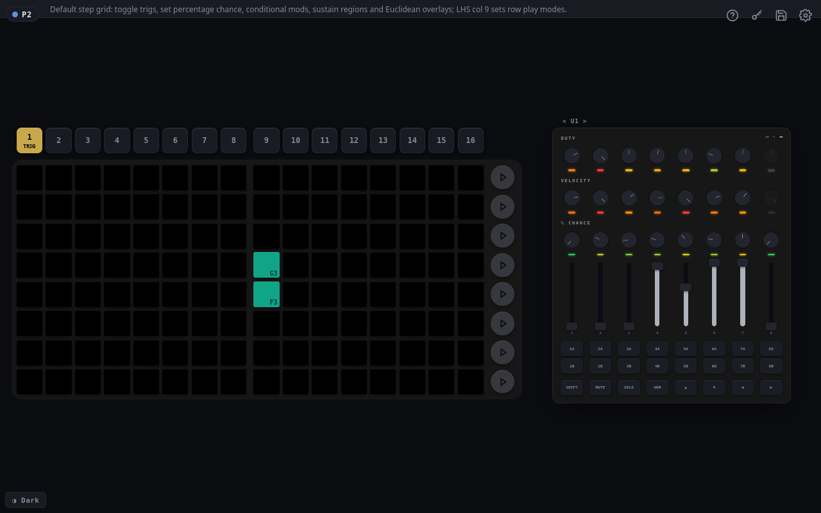Play the first grid row
This screenshot has height=513, width=821.
tap(503, 178)
